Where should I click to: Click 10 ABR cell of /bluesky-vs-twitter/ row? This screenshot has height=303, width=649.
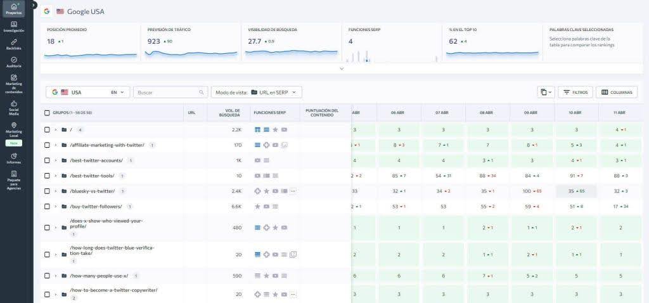coord(576,191)
